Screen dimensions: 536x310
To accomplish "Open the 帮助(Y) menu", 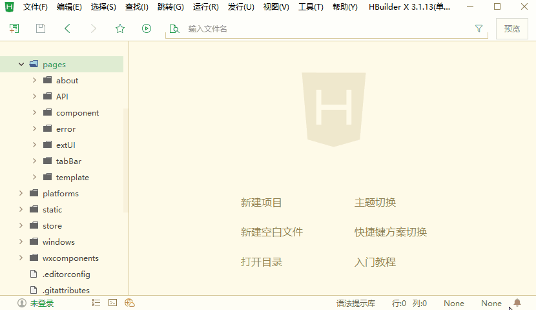I will tap(345, 7).
